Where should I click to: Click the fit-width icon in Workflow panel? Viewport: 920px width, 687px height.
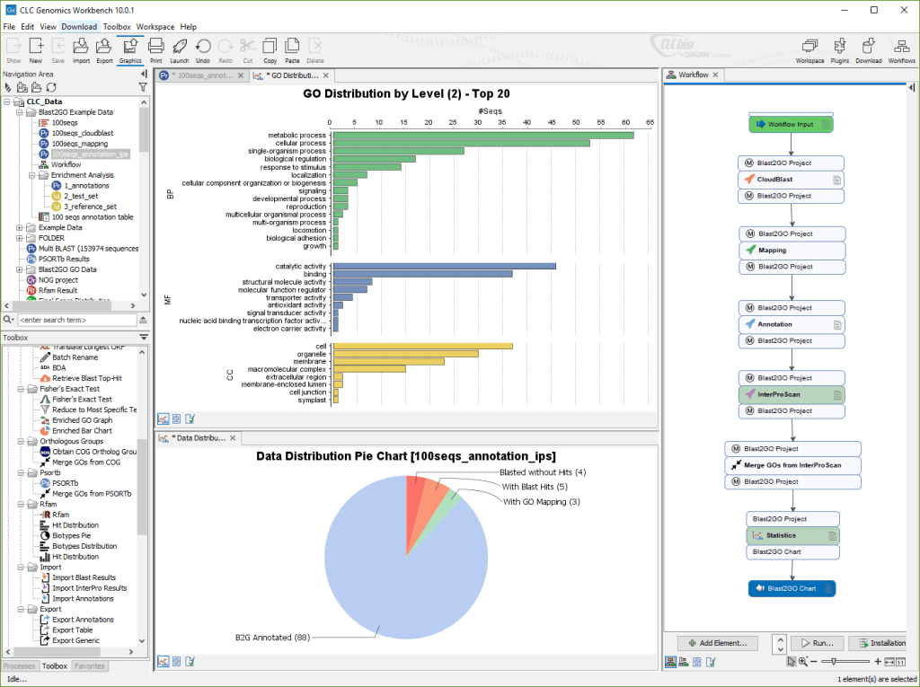point(889,662)
